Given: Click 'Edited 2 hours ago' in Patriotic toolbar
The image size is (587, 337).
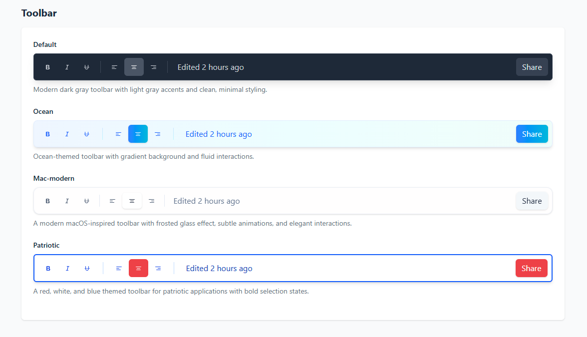Looking at the screenshot, I should tap(219, 269).
